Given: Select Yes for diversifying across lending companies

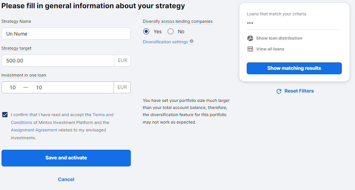Looking at the screenshot, I should pyautogui.click(x=146, y=32).
